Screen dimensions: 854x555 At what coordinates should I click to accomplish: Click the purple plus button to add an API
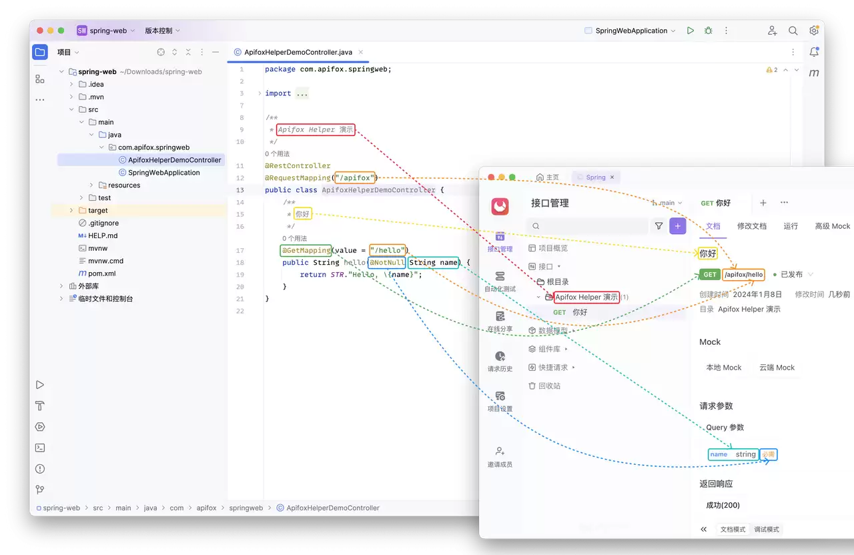(678, 226)
